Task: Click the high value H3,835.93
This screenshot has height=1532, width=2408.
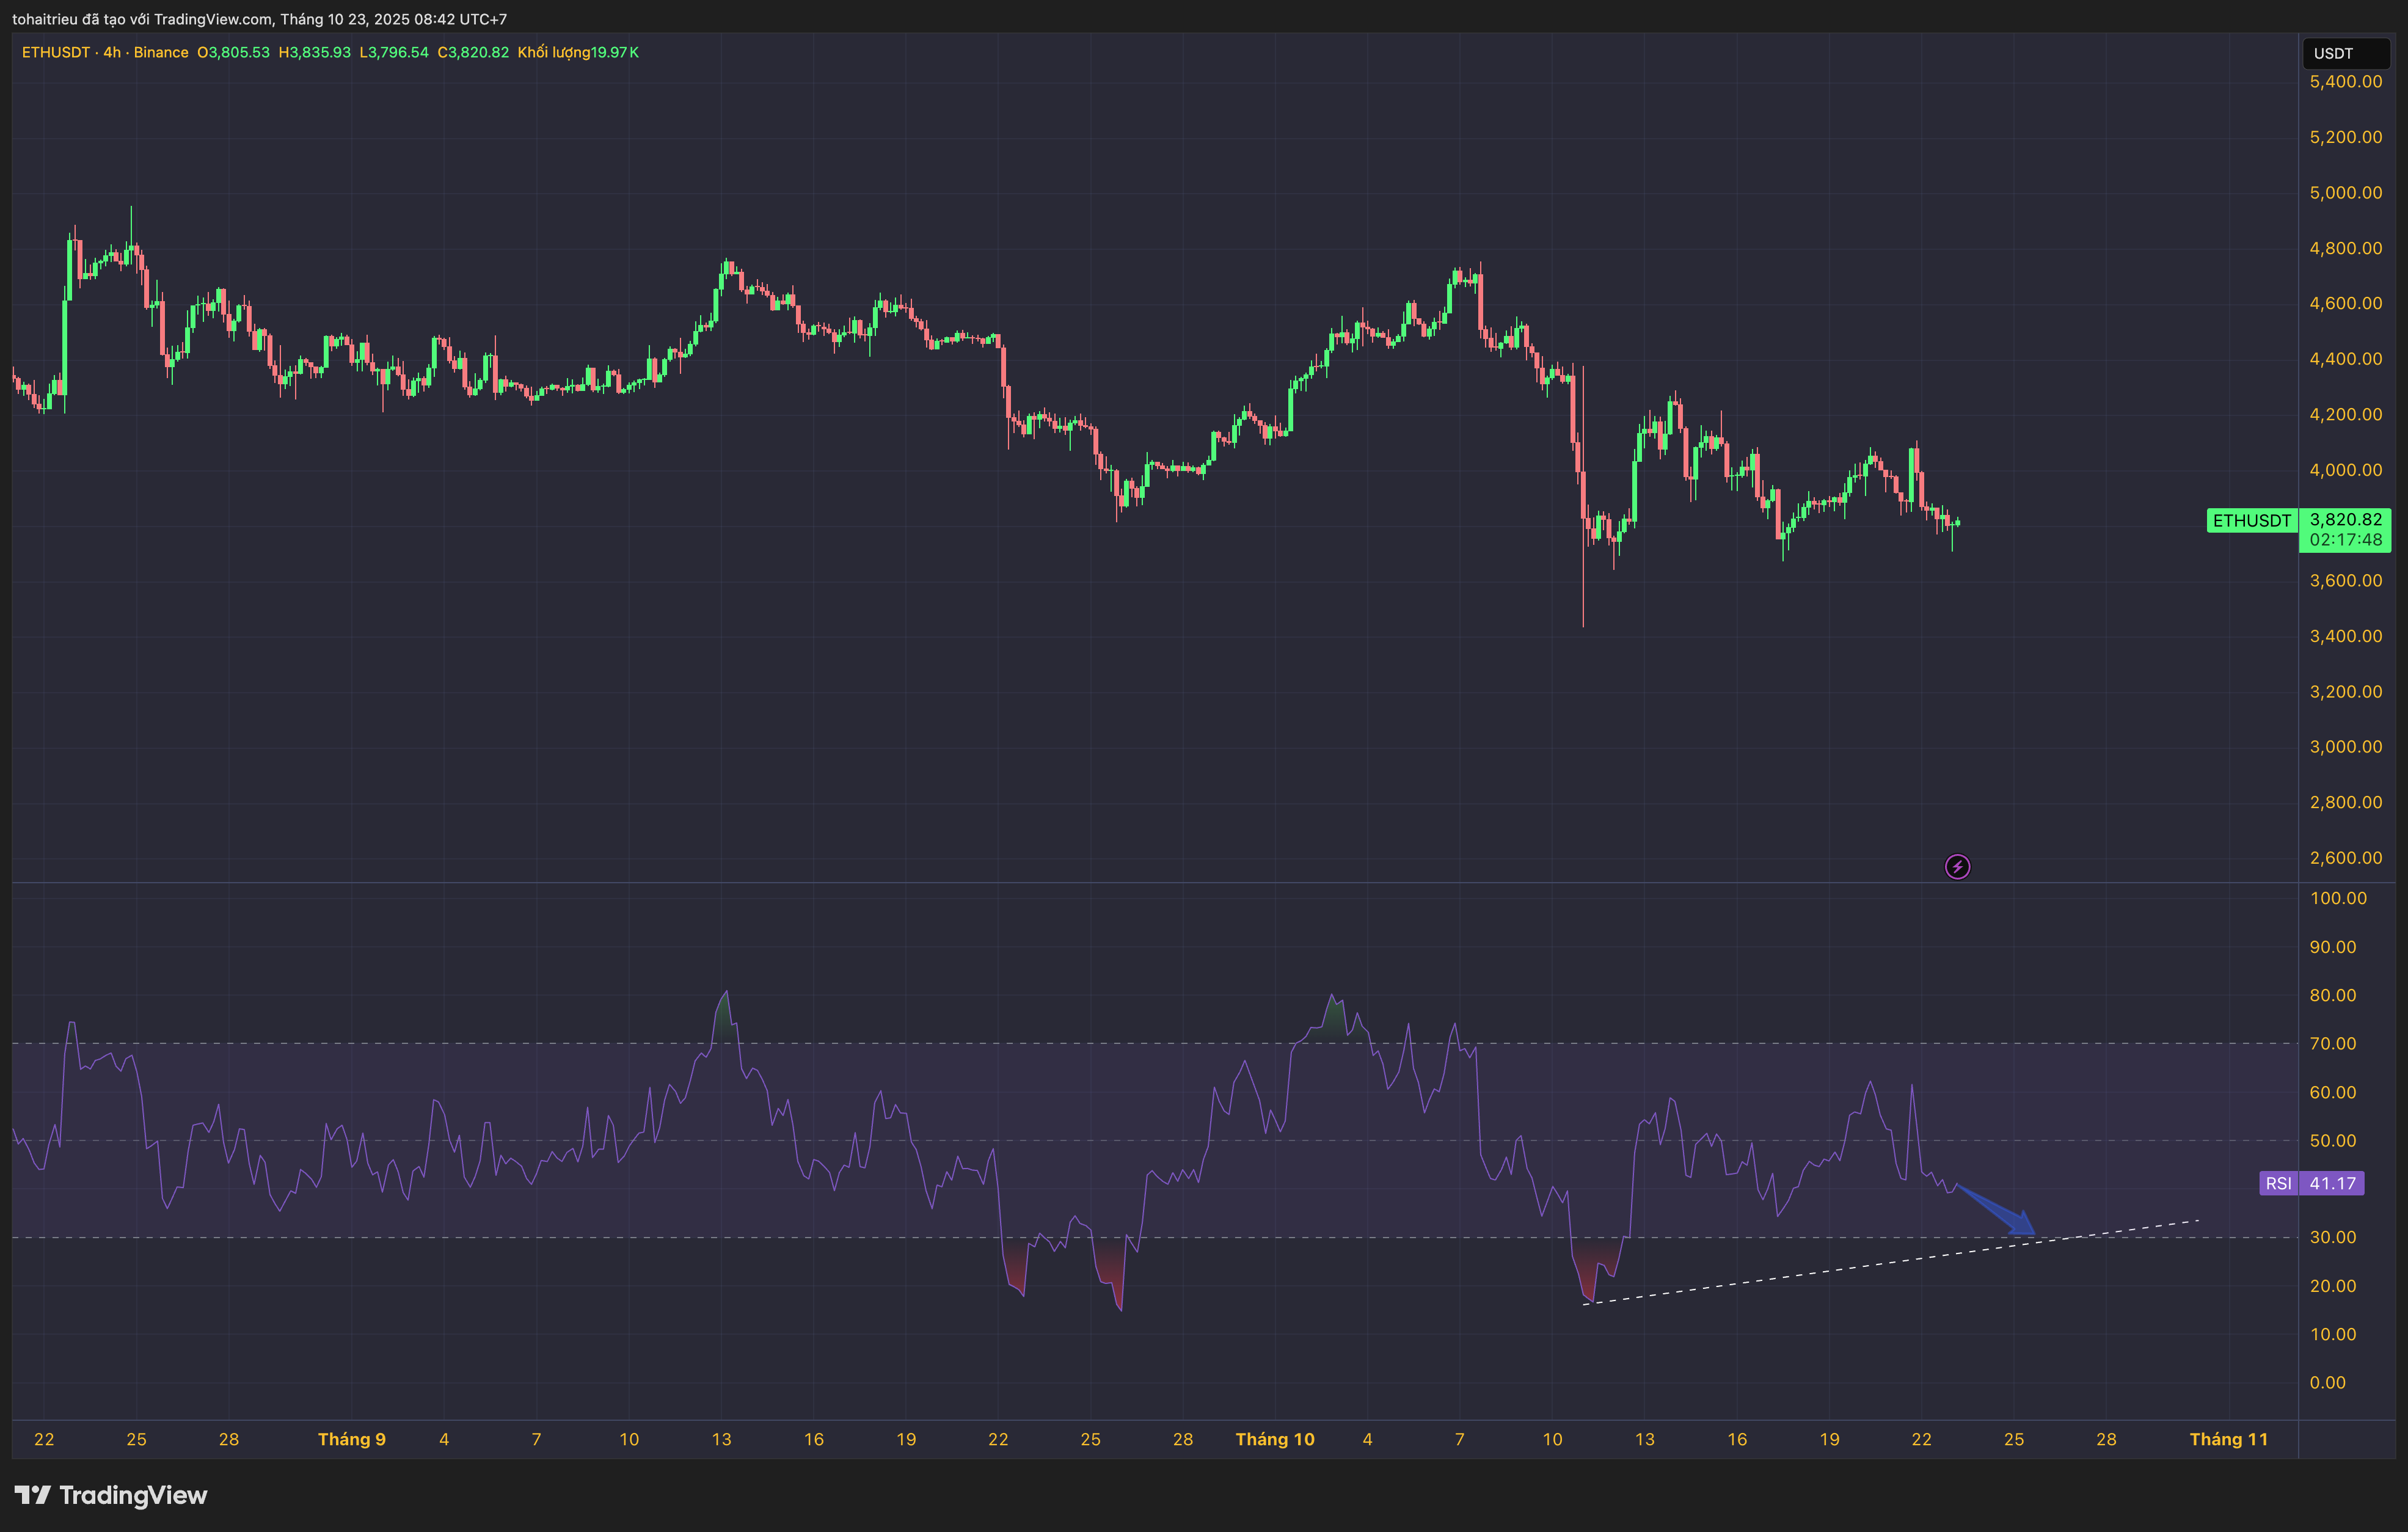Action: (x=315, y=52)
